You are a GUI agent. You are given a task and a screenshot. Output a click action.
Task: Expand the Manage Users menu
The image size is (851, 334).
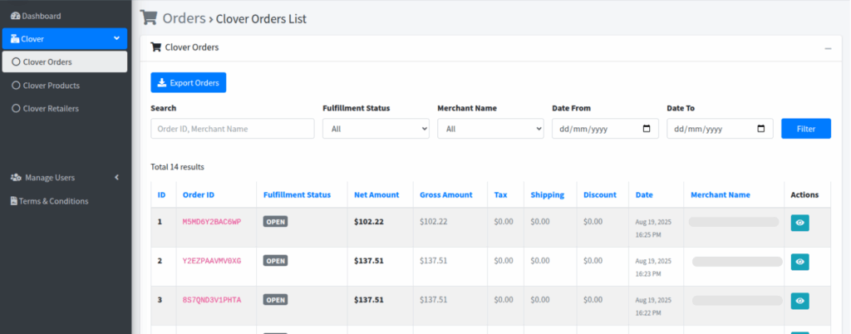65,178
